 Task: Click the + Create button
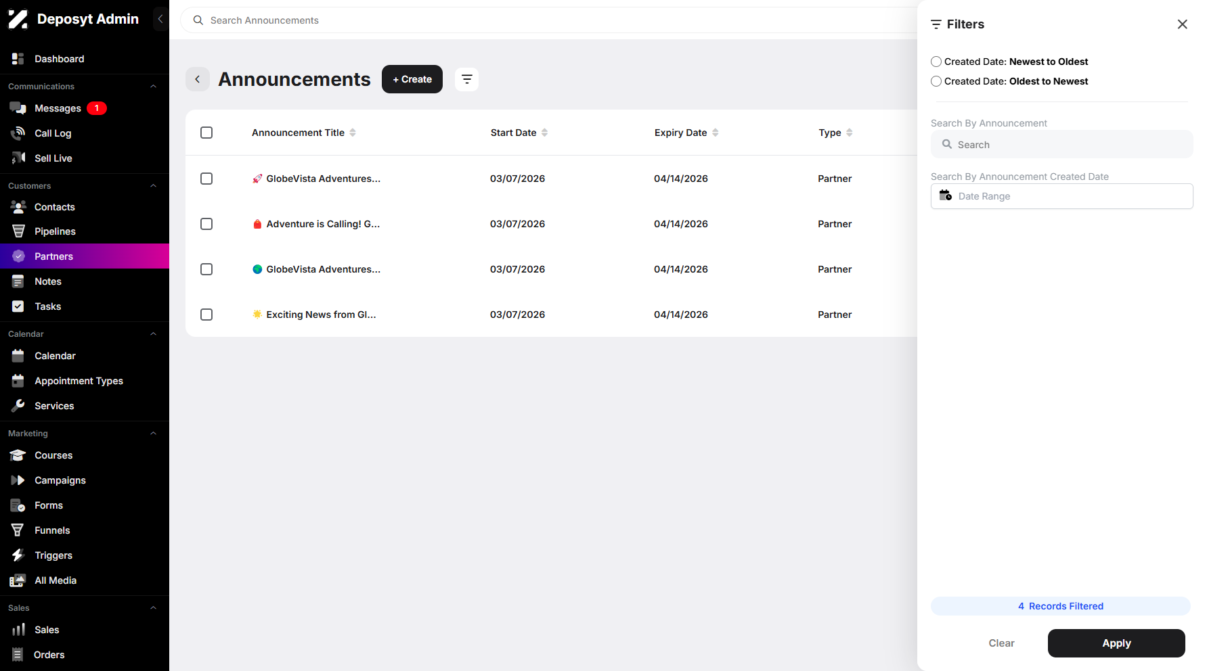click(x=412, y=79)
